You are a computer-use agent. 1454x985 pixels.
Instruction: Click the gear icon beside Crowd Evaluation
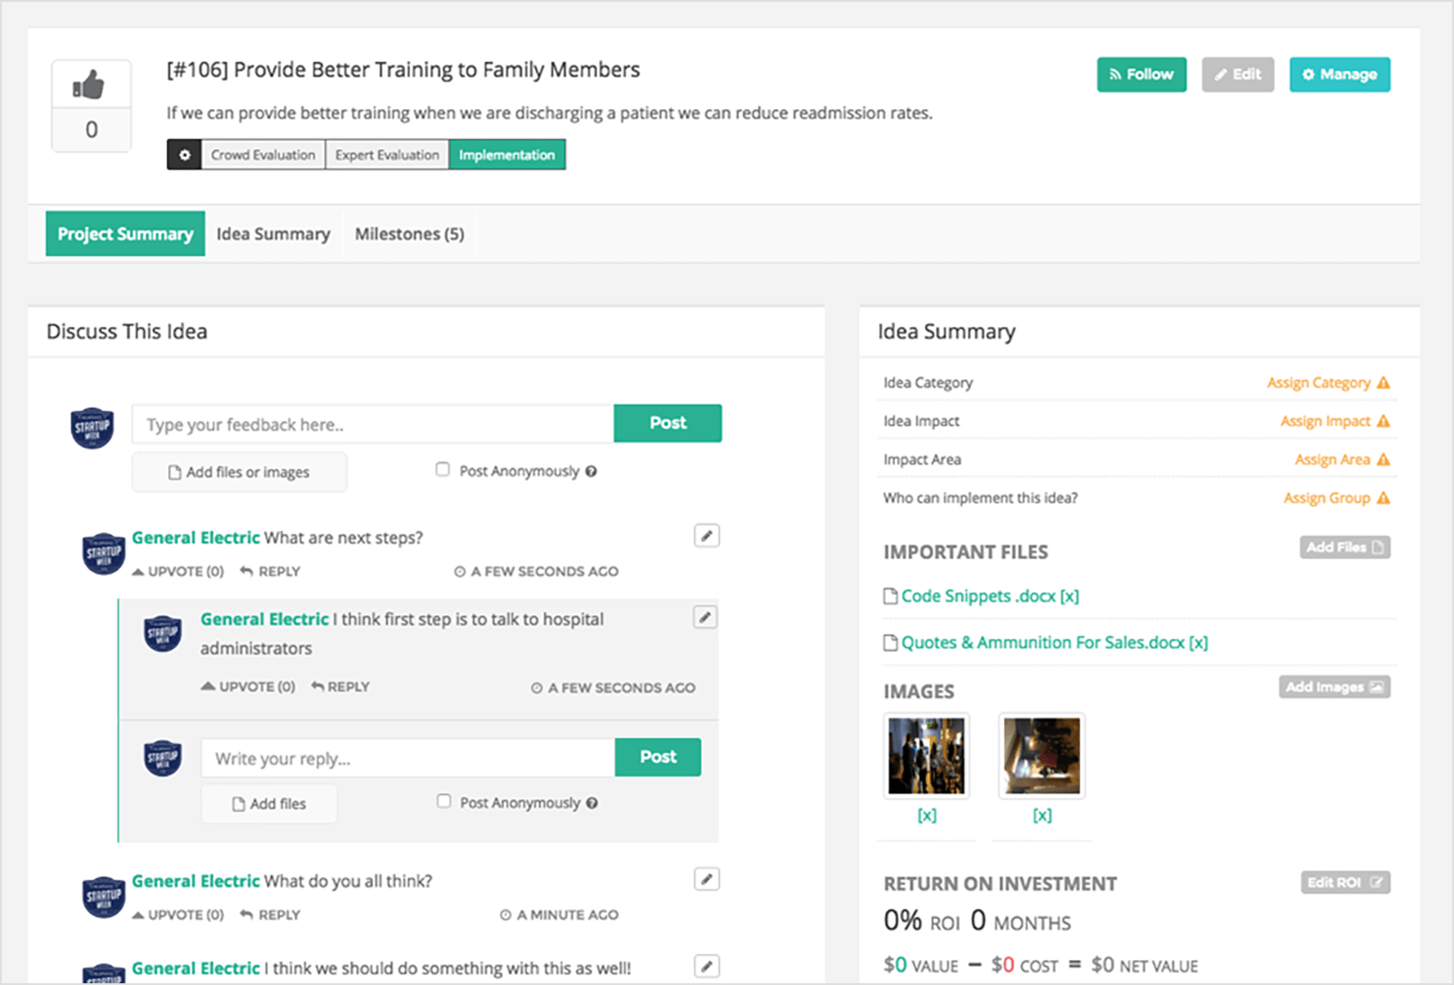[x=184, y=155]
